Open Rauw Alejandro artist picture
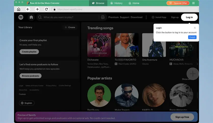Screen dimensions: 213x123 (181, 95)
